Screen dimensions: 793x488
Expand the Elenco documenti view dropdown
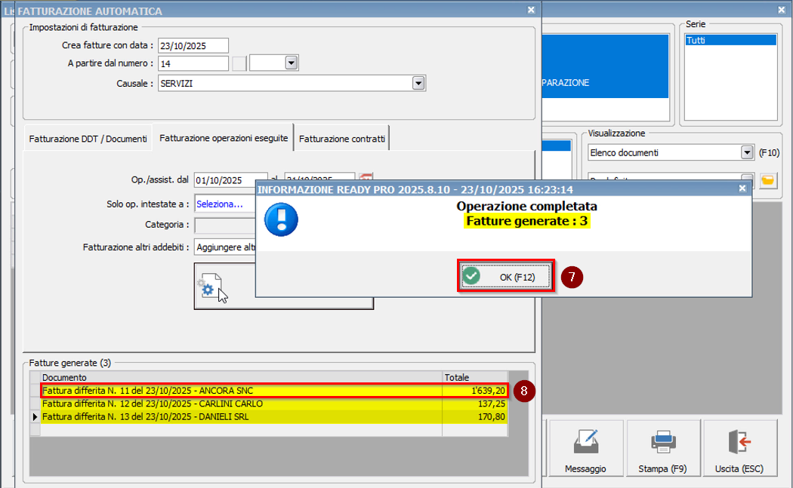coord(747,152)
